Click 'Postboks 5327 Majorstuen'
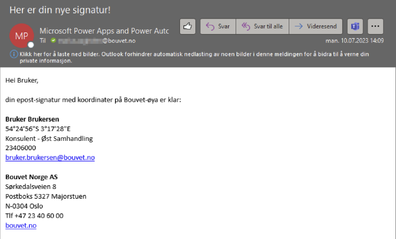 click(46, 197)
